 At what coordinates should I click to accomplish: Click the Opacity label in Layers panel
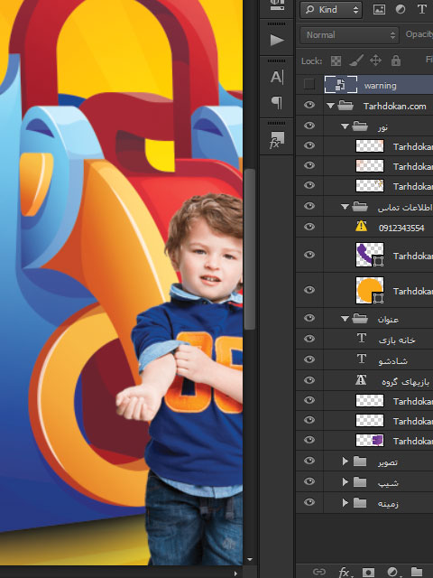pyautogui.click(x=419, y=34)
